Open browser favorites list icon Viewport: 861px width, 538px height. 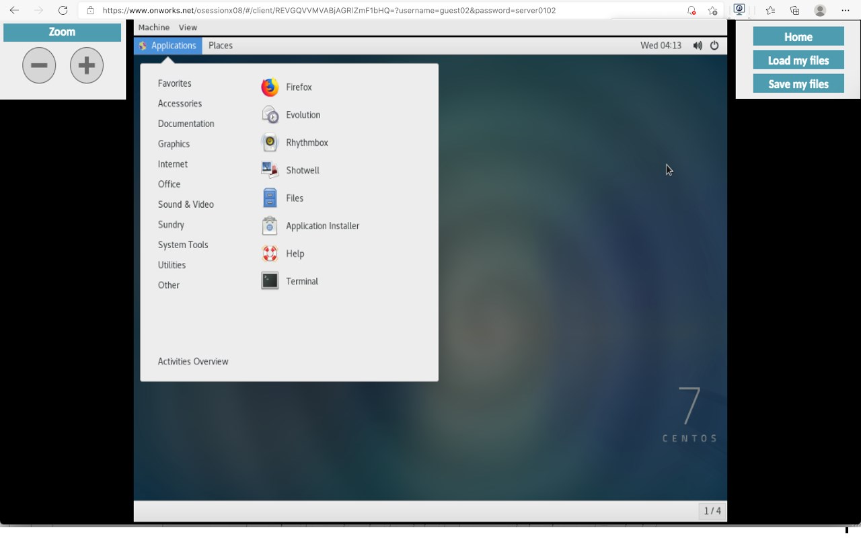770,10
